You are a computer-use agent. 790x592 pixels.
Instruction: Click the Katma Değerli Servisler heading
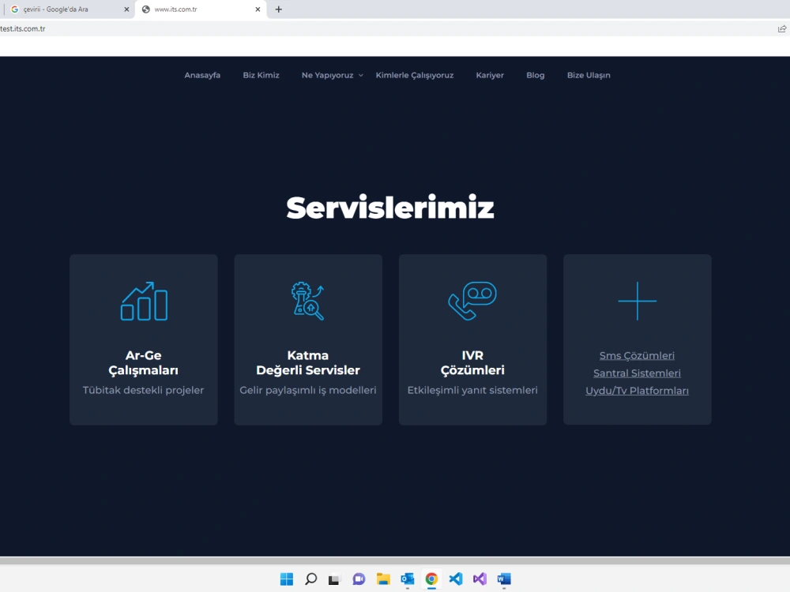[x=308, y=362]
